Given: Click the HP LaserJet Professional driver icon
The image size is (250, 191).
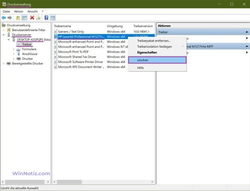Looking at the screenshot, I should [55, 37].
